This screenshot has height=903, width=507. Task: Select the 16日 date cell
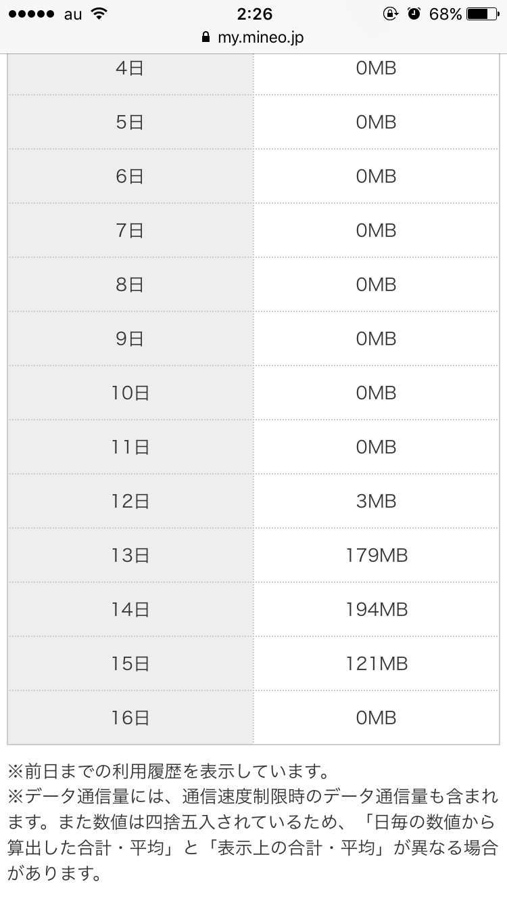[x=130, y=718]
